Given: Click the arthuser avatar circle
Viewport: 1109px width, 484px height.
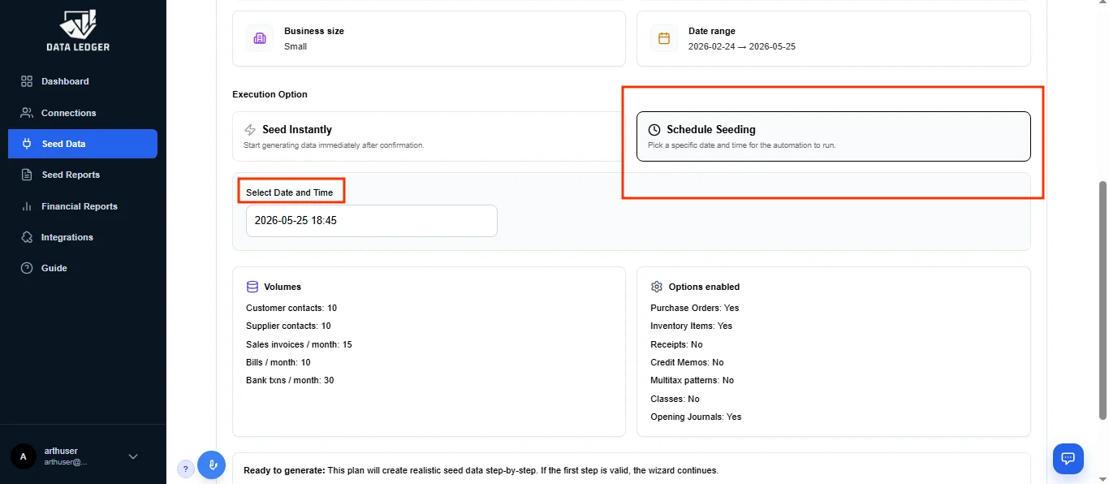Looking at the screenshot, I should [x=23, y=456].
